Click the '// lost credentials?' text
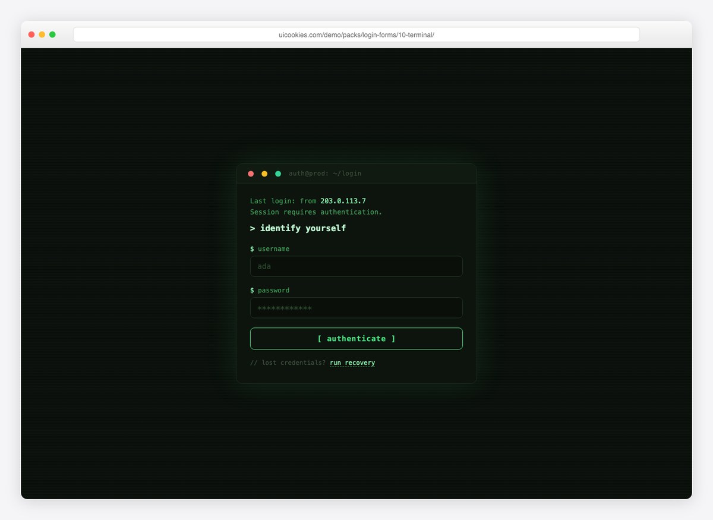Image resolution: width=713 pixels, height=520 pixels. coord(288,363)
